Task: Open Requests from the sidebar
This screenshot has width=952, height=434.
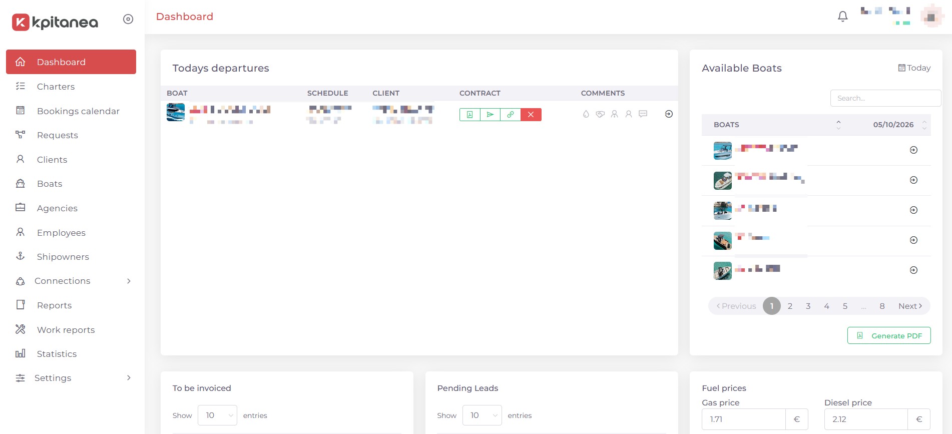Action: (x=71, y=135)
